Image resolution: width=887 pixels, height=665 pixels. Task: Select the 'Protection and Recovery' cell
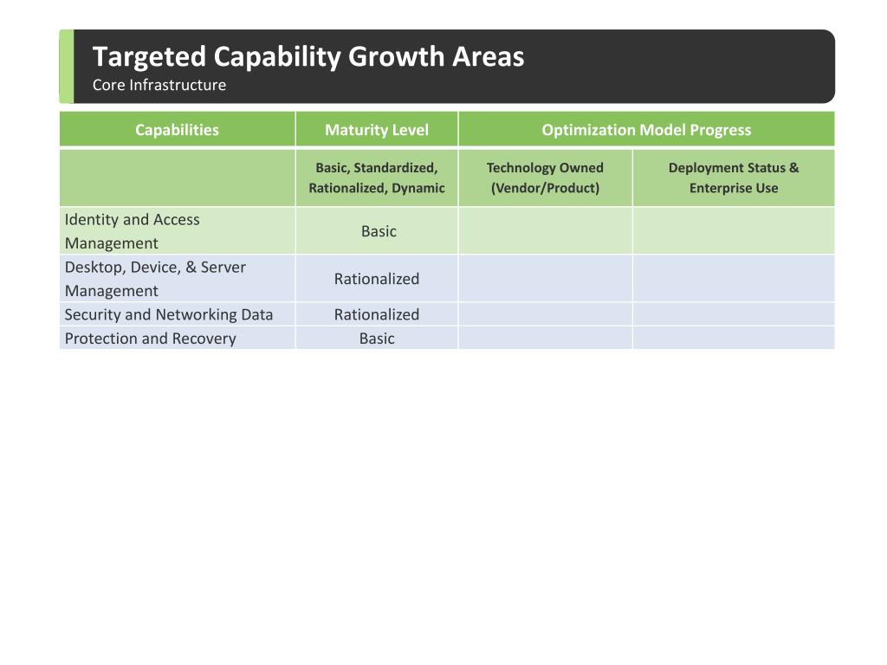(177, 339)
